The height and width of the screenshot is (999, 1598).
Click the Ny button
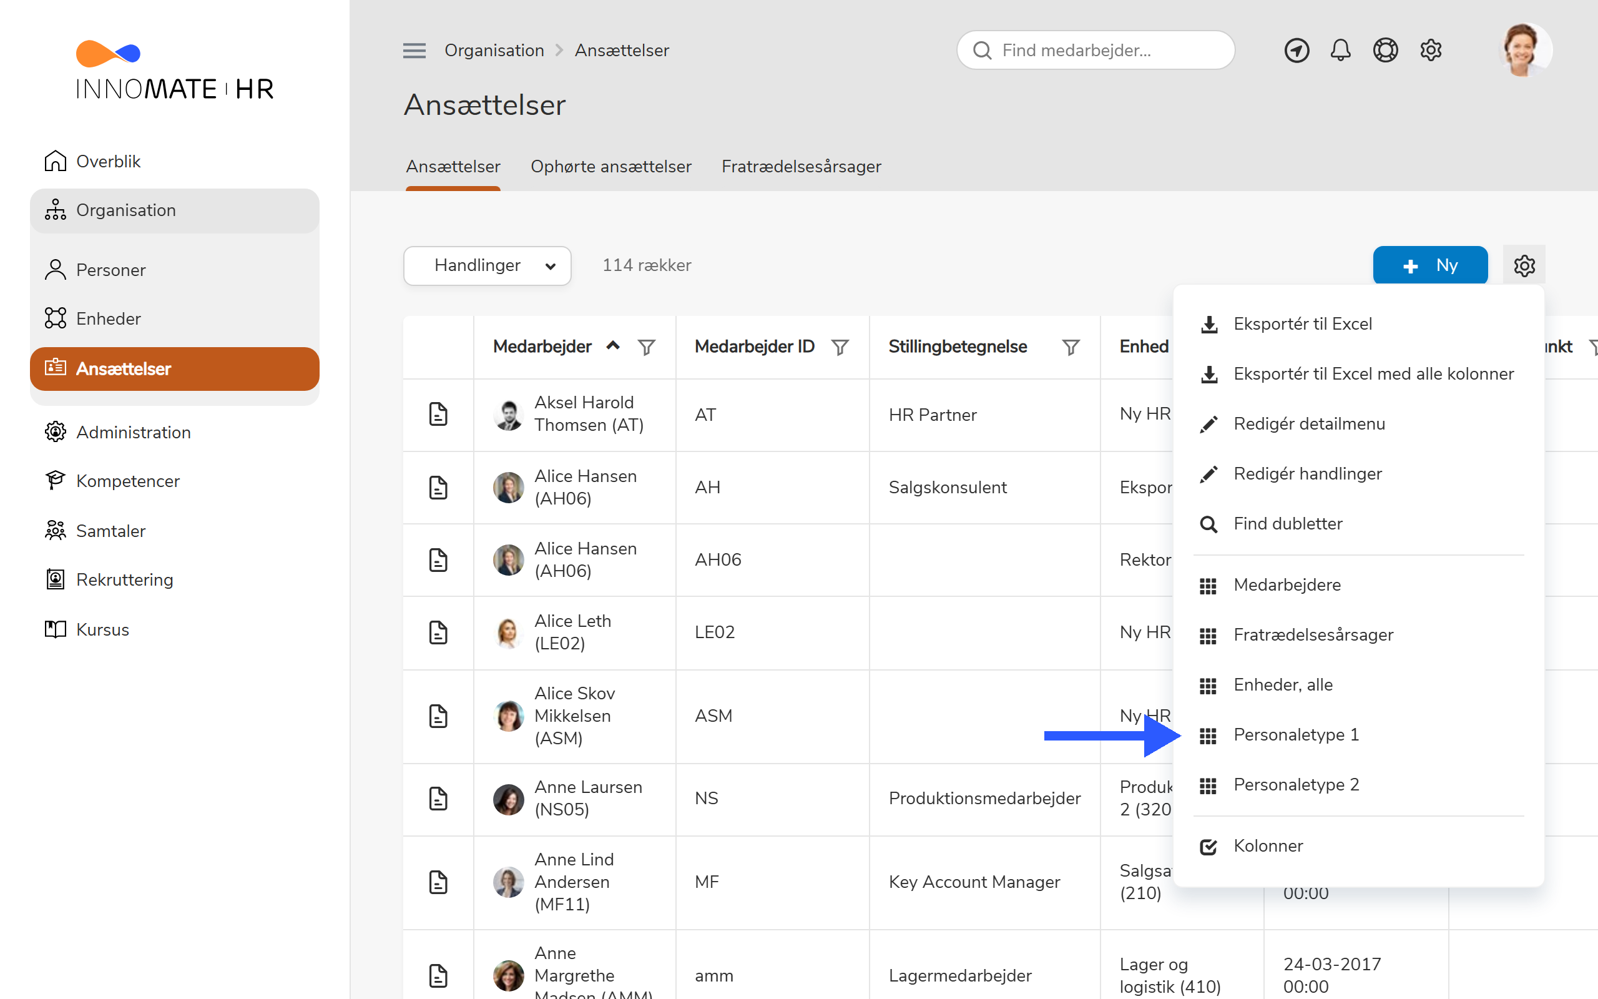click(x=1430, y=265)
